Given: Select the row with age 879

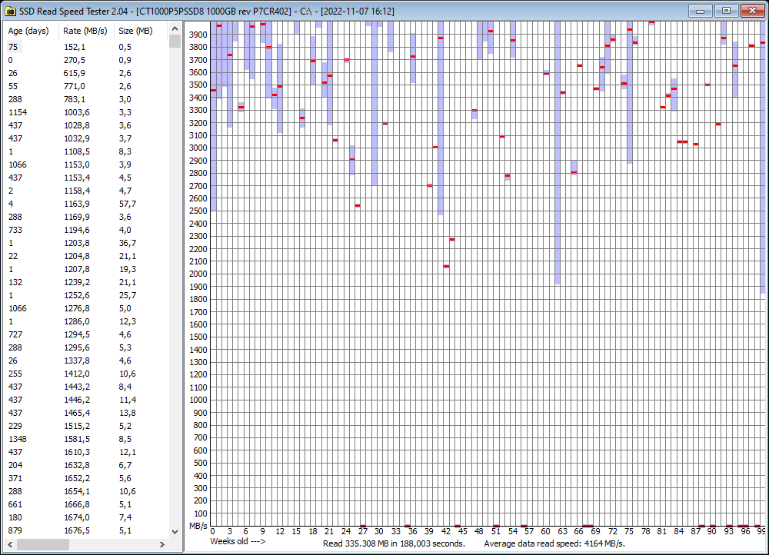Looking at the screenshot, I should [x=86, y=531].
